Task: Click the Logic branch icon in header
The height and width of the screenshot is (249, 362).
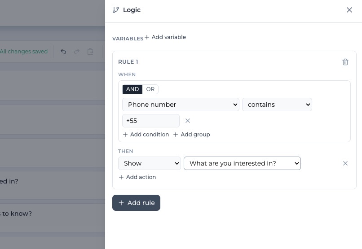Action: [x=116, y=10]
